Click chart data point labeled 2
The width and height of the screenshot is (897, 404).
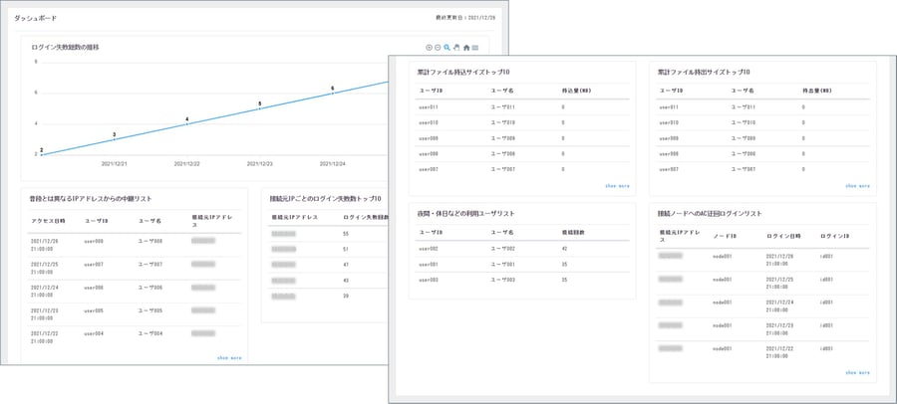pyautogui.click(x=41, y=154)
